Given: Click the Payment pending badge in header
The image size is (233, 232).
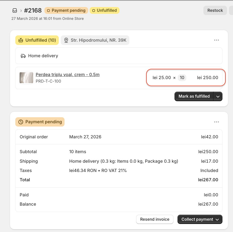Looking at the screenshot, I should click(66, 11).
